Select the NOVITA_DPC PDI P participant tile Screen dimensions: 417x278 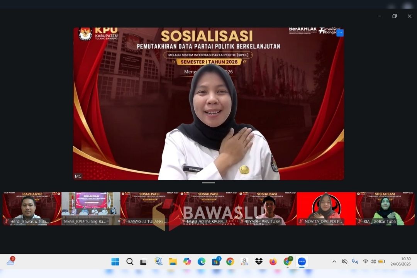point(326,209)
